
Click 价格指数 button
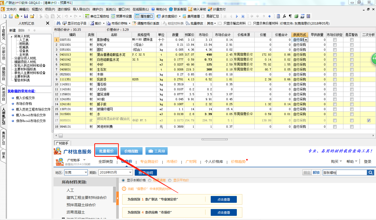[131, 151]
